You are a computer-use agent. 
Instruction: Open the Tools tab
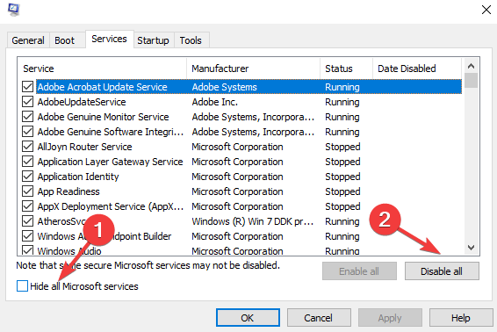(191, 40)
